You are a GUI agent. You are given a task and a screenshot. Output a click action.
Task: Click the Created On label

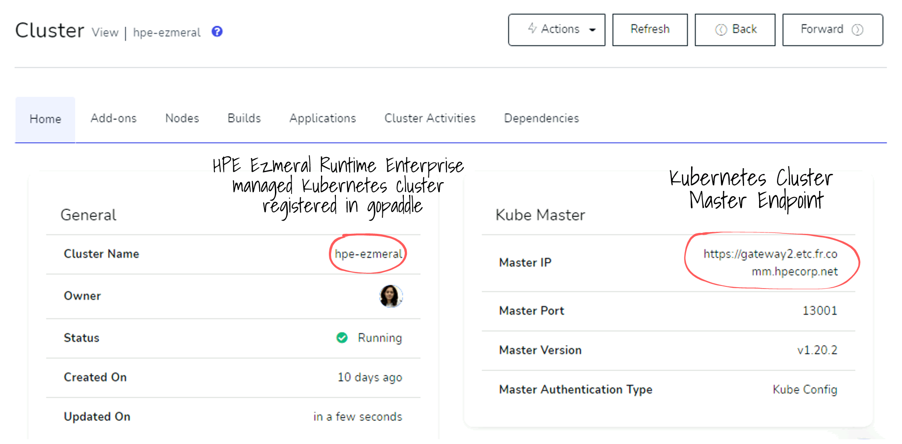pos(95,377)
